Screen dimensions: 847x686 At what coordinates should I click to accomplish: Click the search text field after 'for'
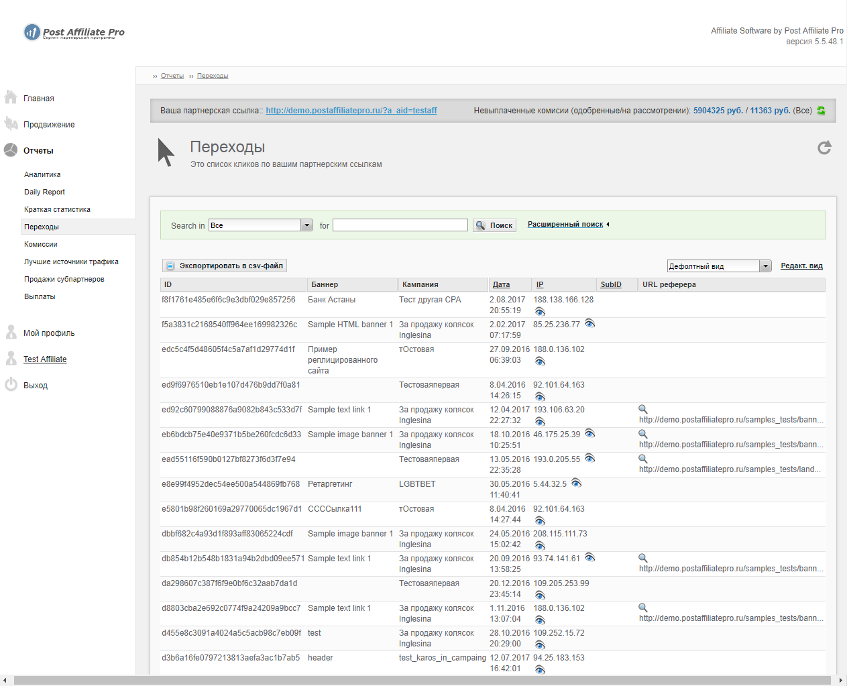click(400, 225)
